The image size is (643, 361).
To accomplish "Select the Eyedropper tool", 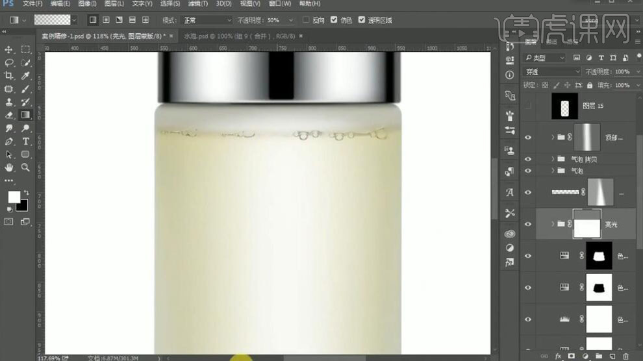I will 25,76.
